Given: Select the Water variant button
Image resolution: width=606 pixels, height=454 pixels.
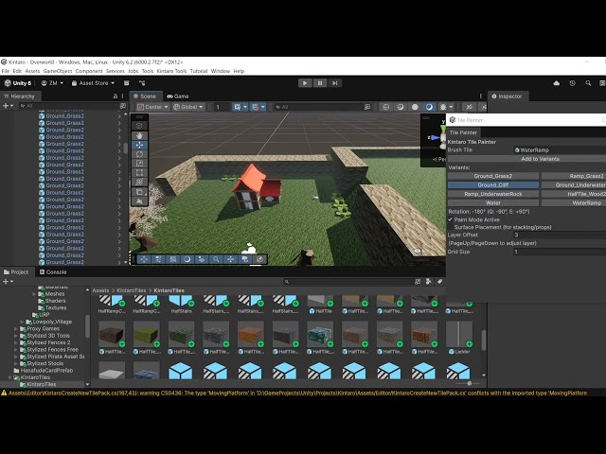Looking at the screenshot, I should (x=493, y=202).
